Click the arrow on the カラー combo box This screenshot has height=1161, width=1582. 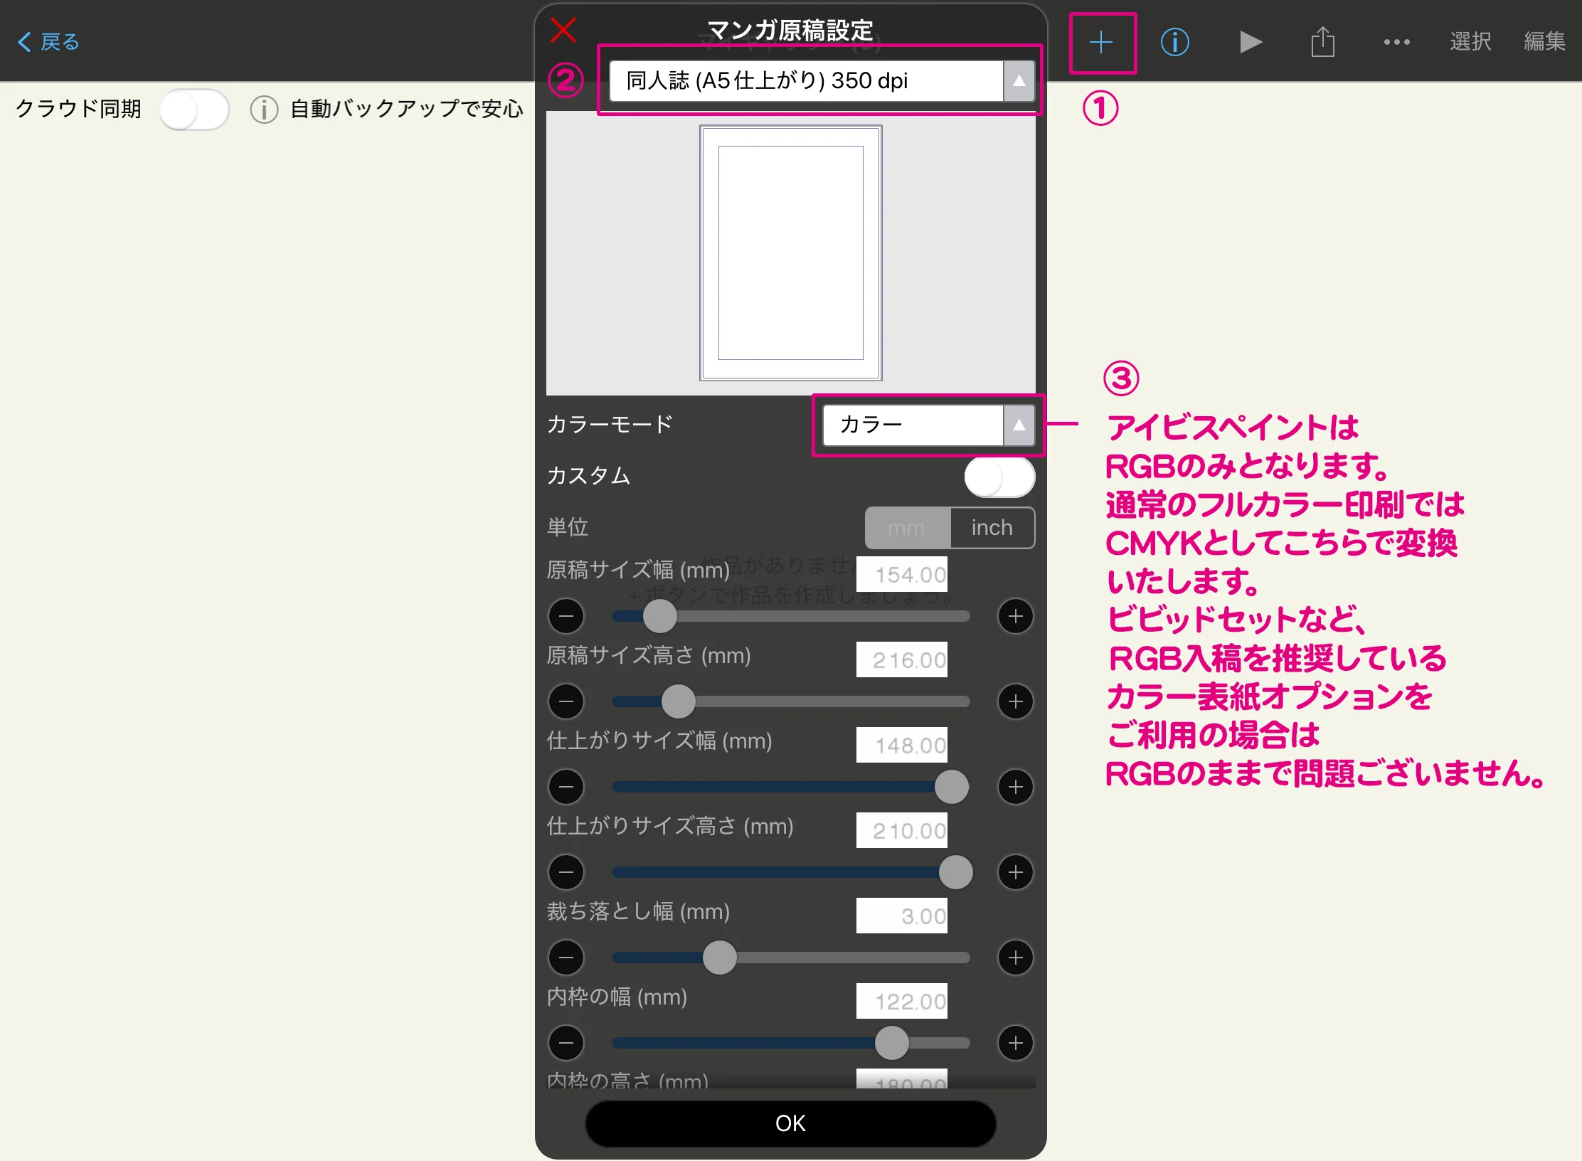(x=1019, y=425)
